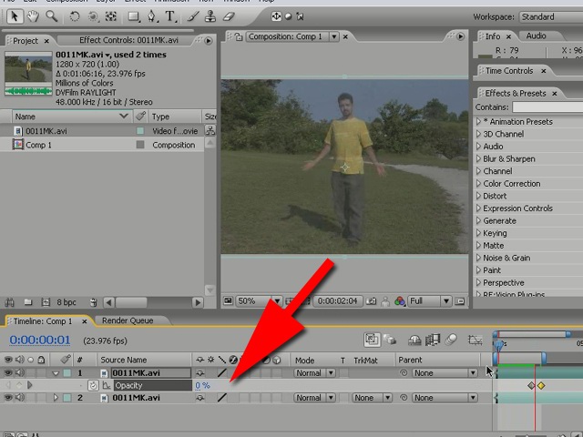
Task: Click the Opacity stopwatch icon
Action: [x=93, y=386]
